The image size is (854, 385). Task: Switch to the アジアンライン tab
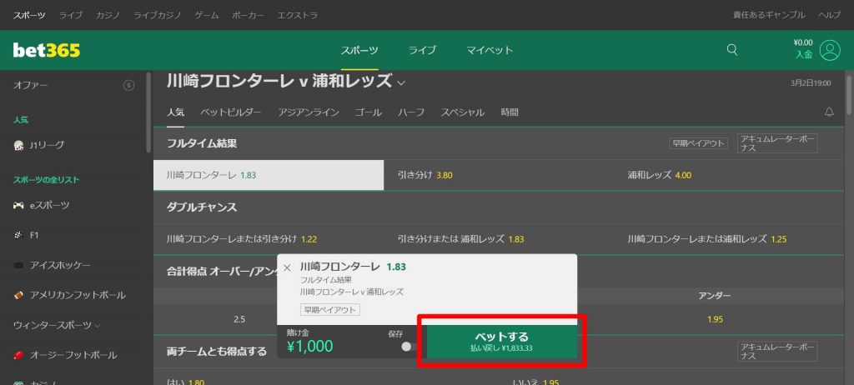309,112
